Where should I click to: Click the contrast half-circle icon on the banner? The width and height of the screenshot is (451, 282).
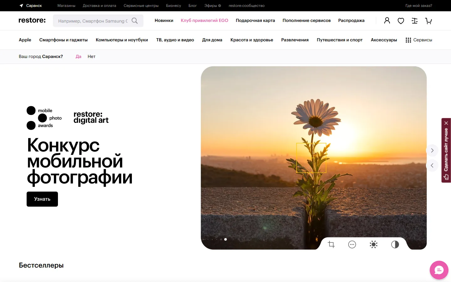point(395,244)
